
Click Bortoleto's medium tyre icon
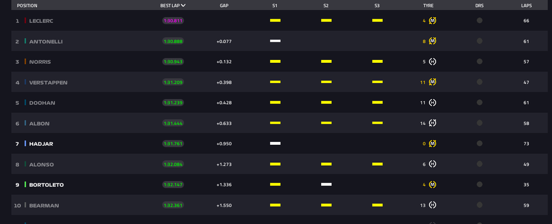pos(433,184)
